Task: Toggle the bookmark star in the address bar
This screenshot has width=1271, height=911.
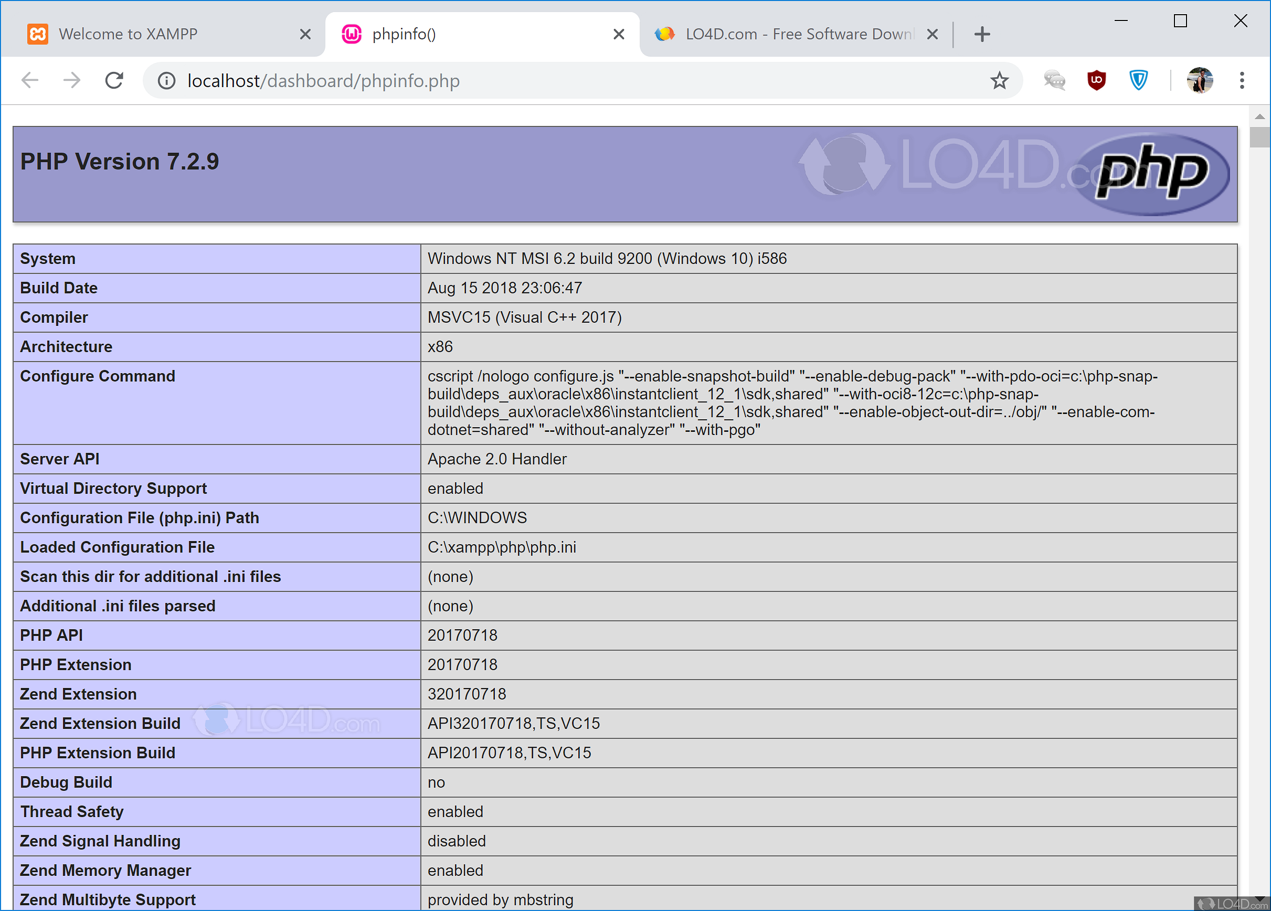Action: coord(999,80)
